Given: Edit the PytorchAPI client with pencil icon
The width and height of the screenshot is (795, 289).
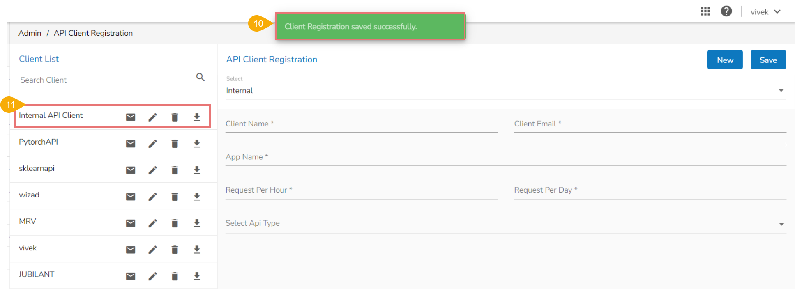Looking at the screenshot, I should (152, 144).
